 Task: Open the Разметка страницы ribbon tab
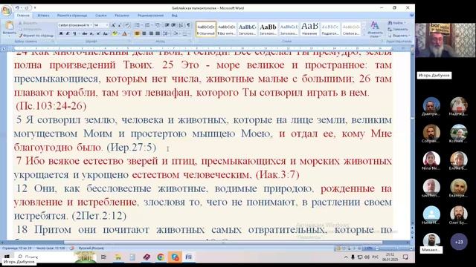tap(72, 15)
